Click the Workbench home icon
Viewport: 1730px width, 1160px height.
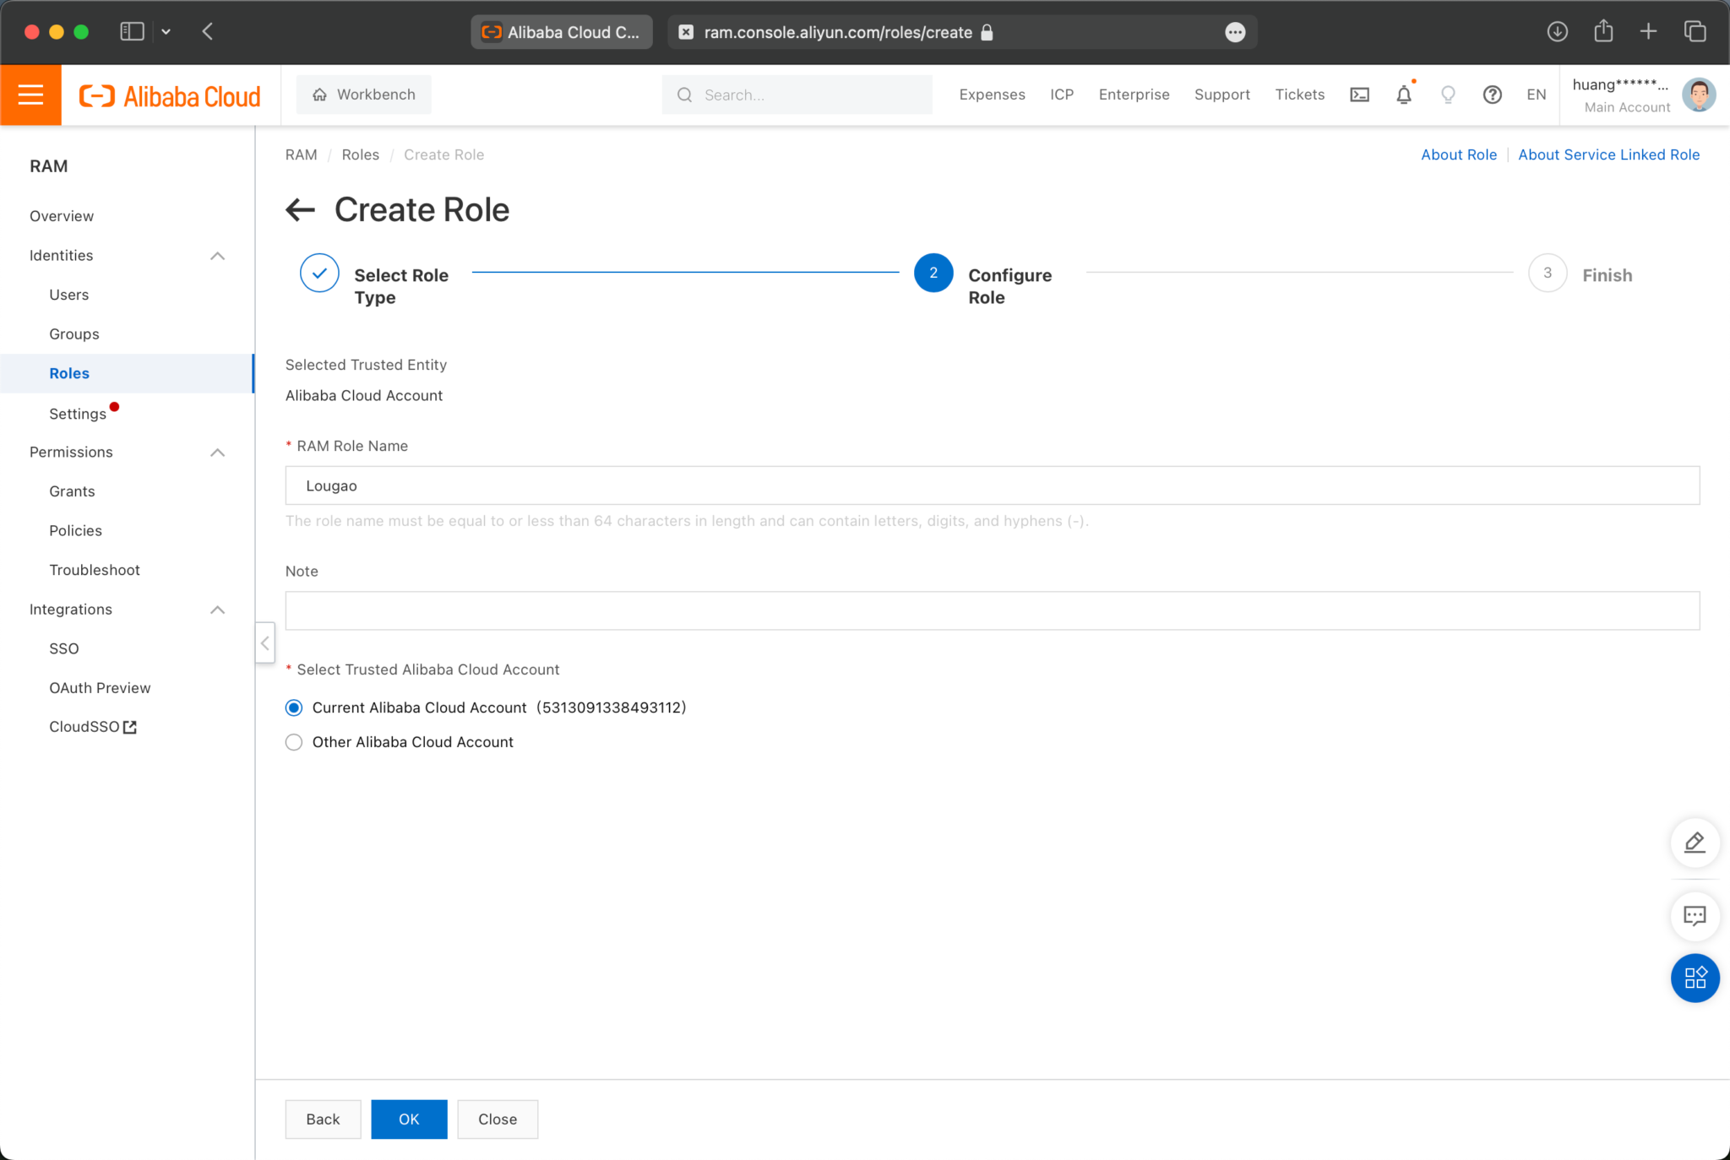320,95
